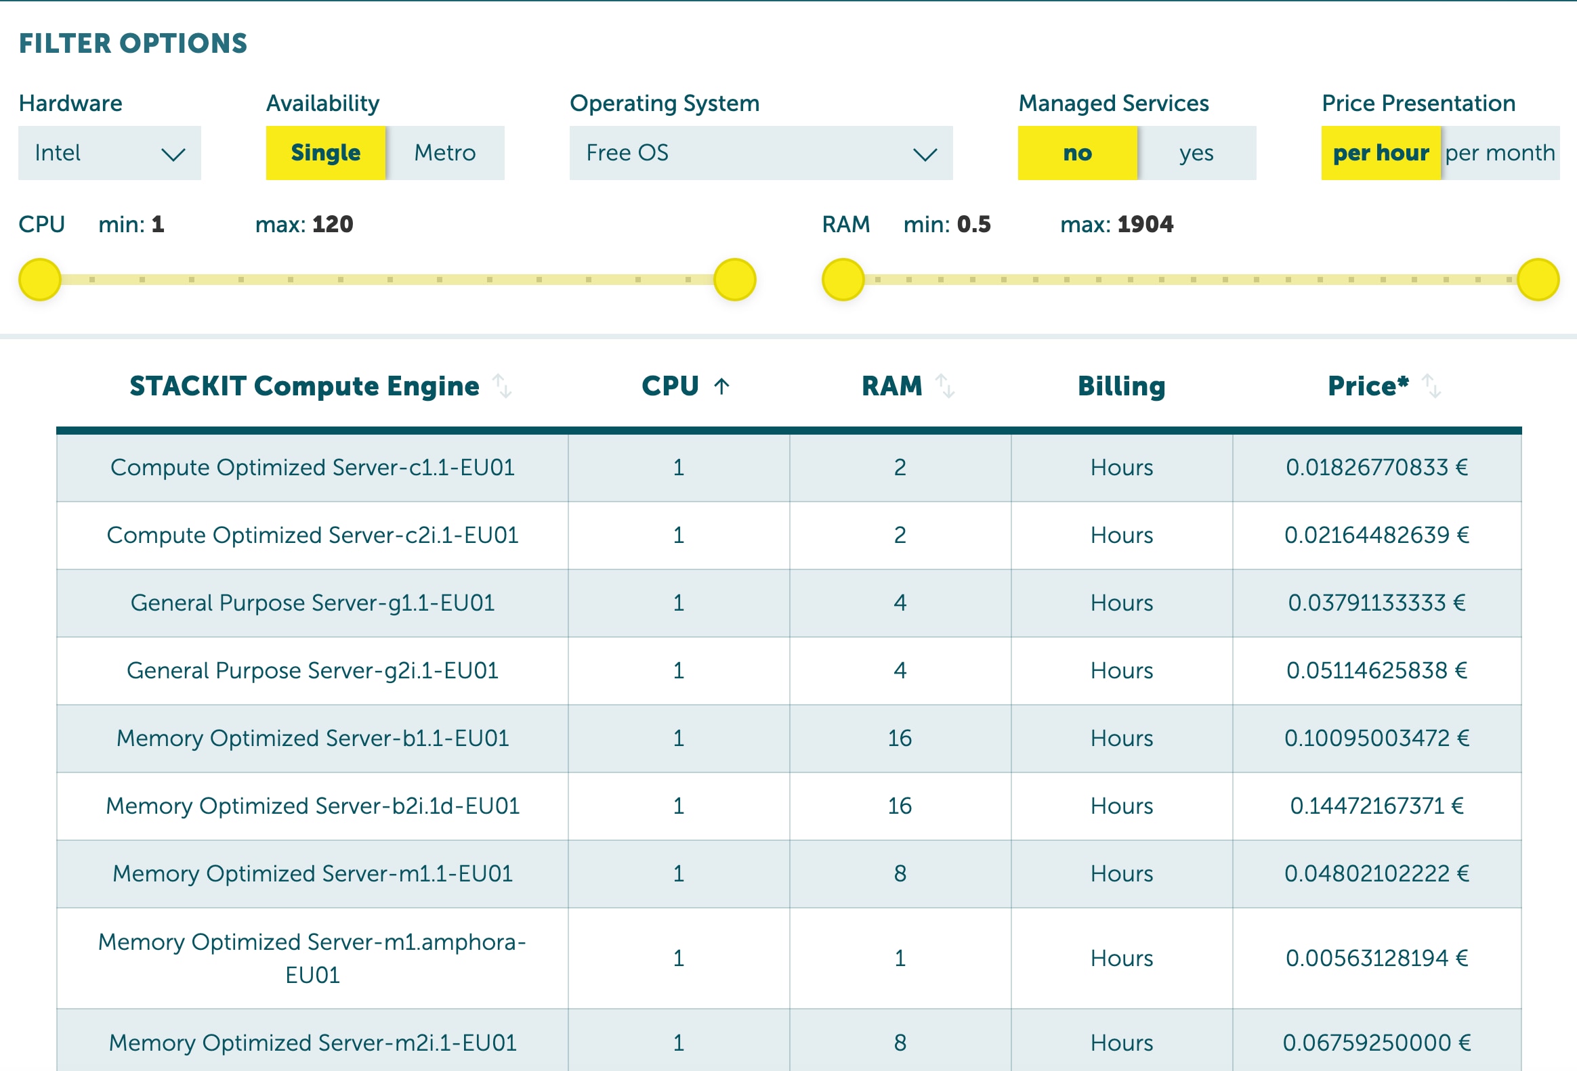Click the CPU maximum slider handle
This screenshot has width=1577, height=1071.
tap(735, 280)
